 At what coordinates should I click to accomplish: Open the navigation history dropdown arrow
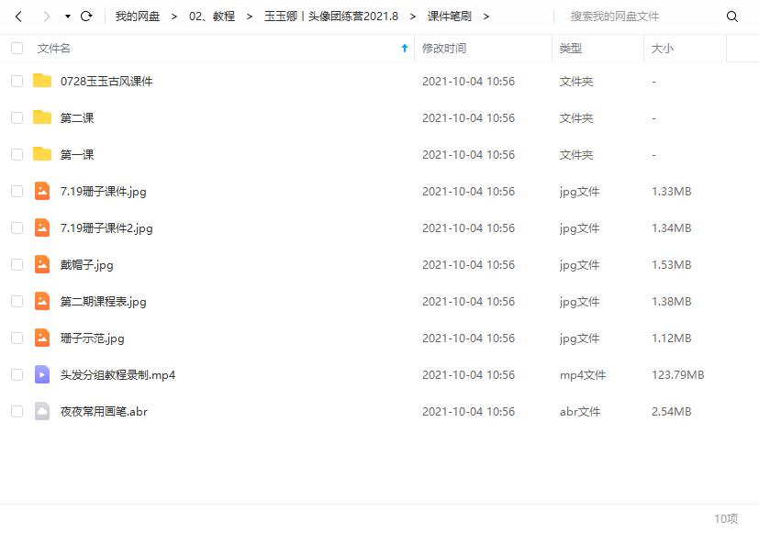point(68,17)
